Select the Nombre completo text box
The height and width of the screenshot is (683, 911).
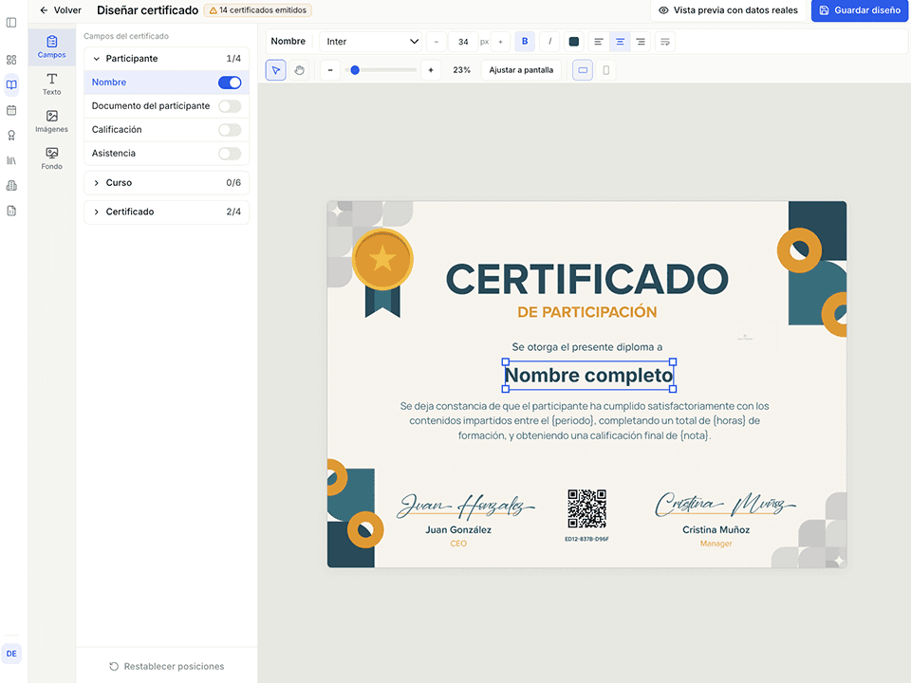(588, 376)
